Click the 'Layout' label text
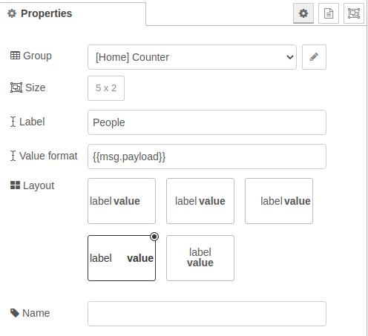 coord(39,185)
